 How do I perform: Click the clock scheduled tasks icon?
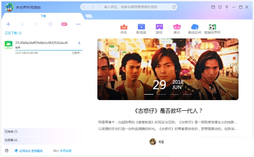(x=7, y=151)
